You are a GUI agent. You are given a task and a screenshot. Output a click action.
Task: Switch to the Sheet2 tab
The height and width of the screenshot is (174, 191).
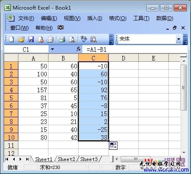[x=66, y=159]
